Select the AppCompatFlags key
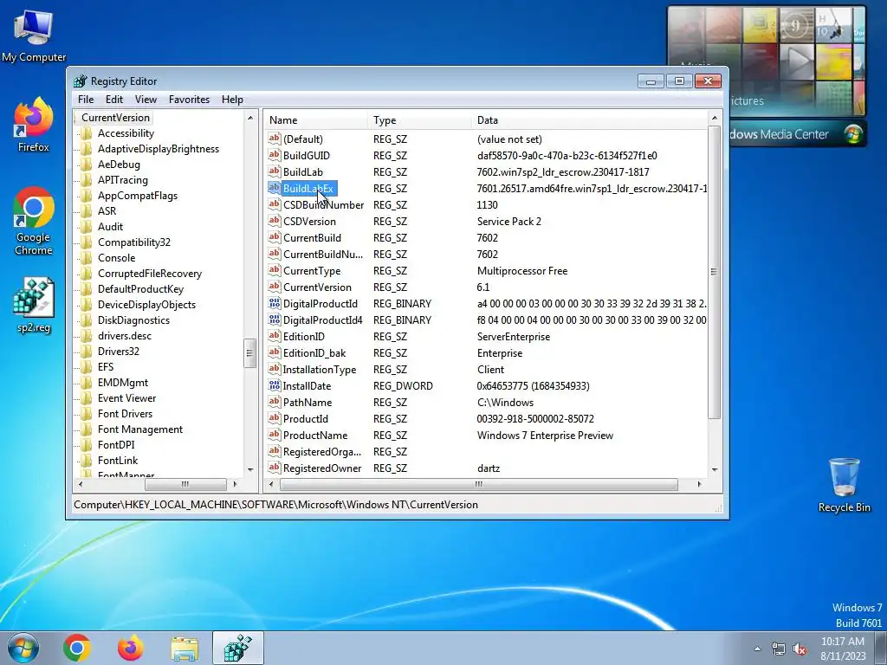 pos(138,196)
